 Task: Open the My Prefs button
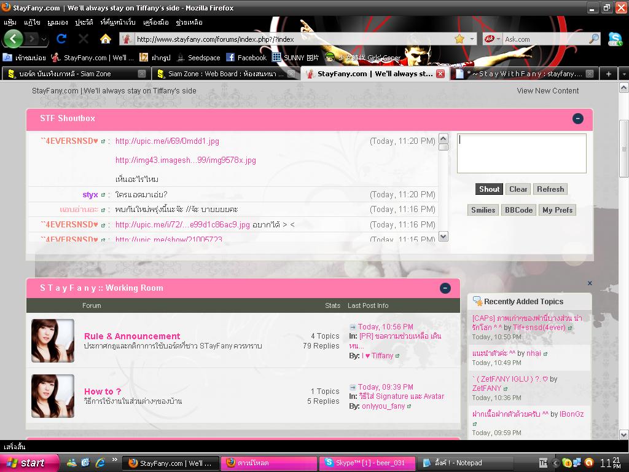point(557,210)
